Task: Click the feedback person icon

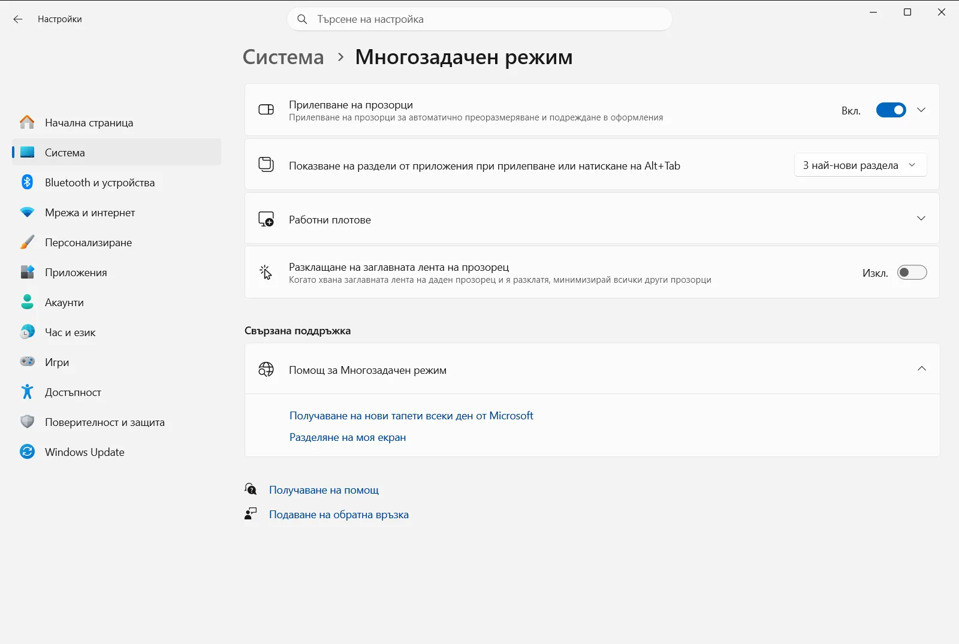Action: point(251,514)
